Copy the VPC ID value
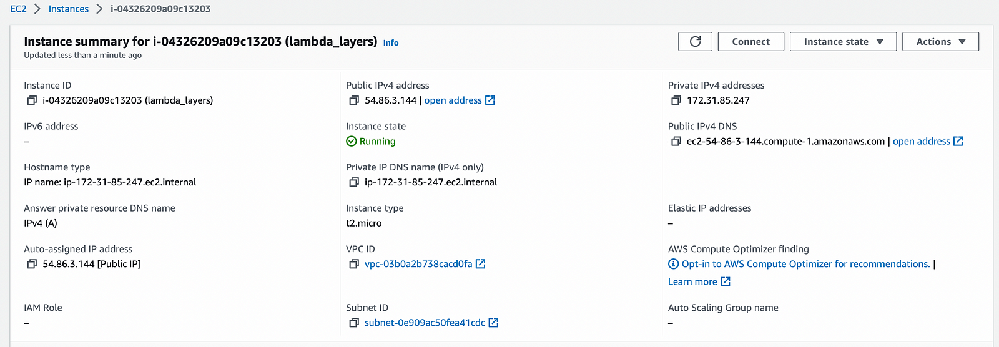 (354, 264)
